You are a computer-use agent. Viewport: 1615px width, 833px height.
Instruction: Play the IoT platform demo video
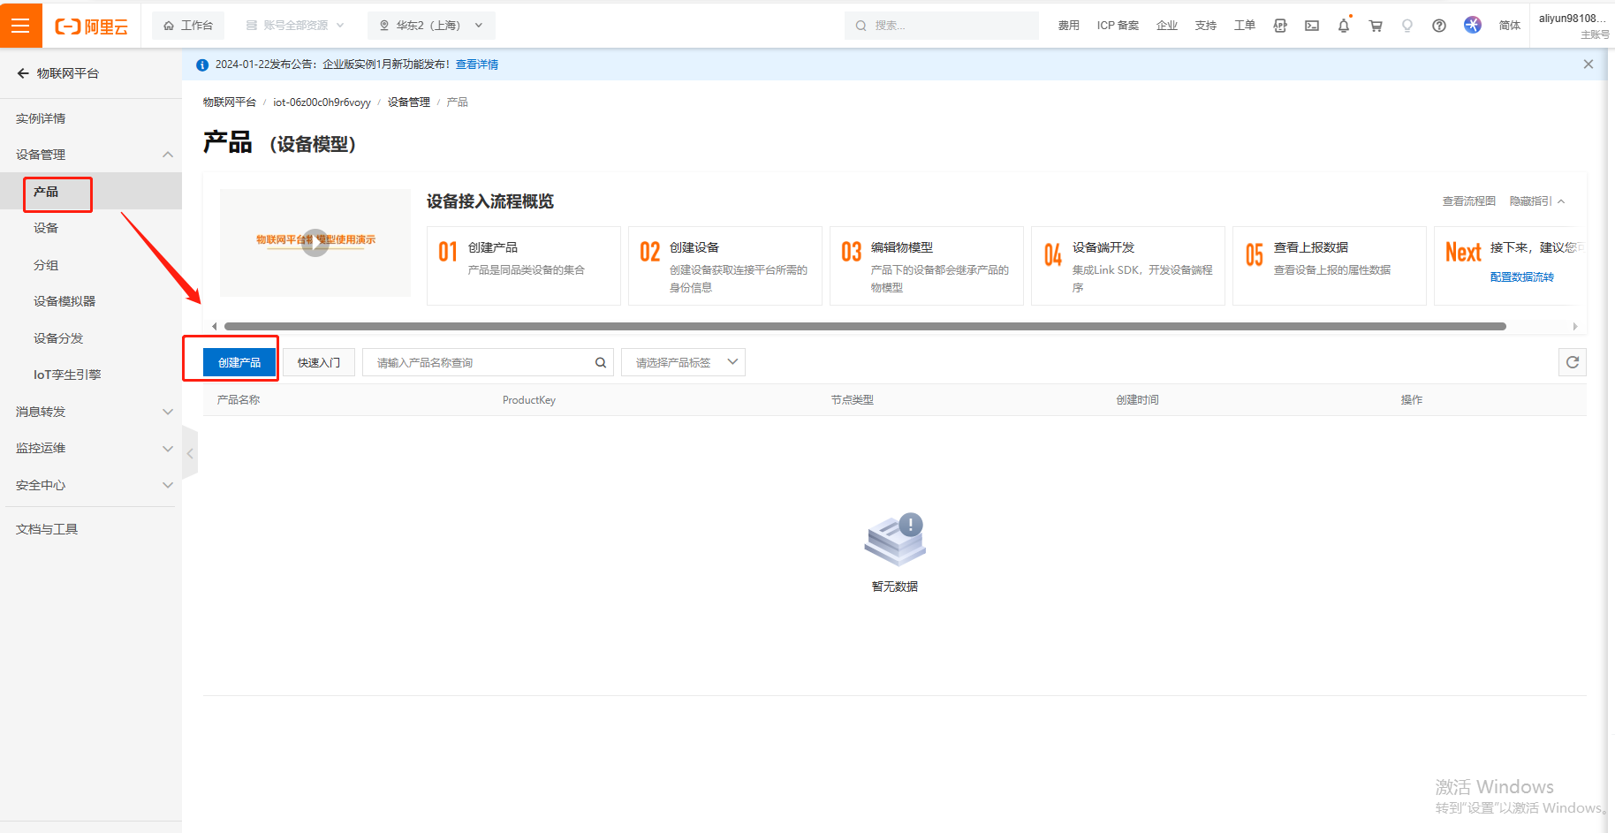[315, 243]
